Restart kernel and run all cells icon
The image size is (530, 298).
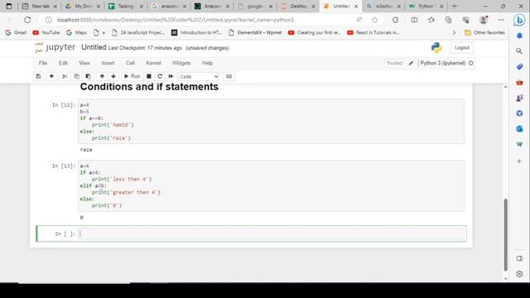pos(171,76)
